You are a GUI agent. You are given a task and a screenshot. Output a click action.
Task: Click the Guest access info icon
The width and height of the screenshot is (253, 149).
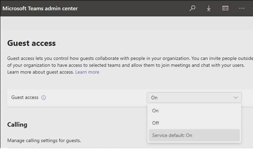pyautogui.click(x=44, y=97)
